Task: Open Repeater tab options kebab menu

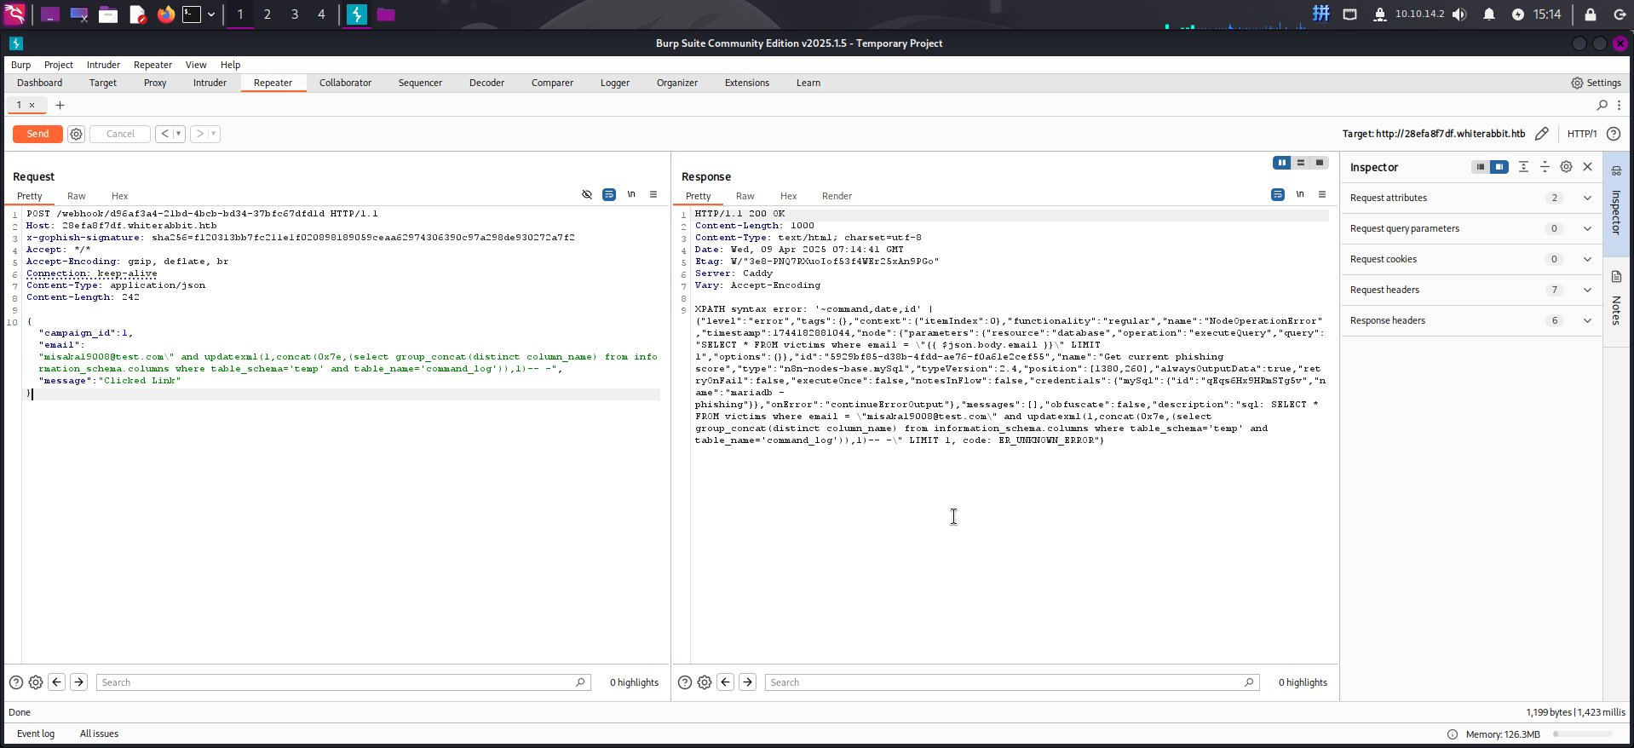Action: click(x=1619, y=105)
